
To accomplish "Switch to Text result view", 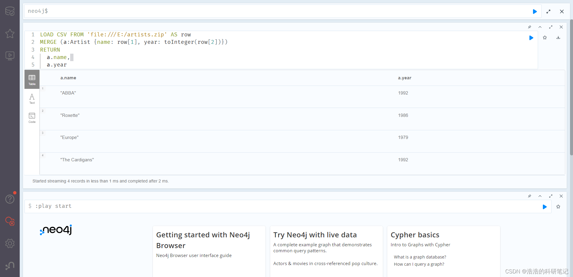I will [32, 99].
